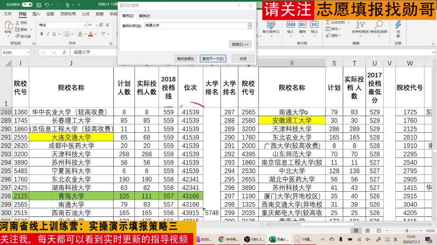Click the 查找内容 search input field

[196, 26]
